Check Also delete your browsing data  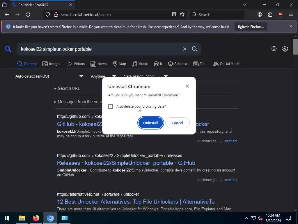pyautogui.click(x=110, y=106)
